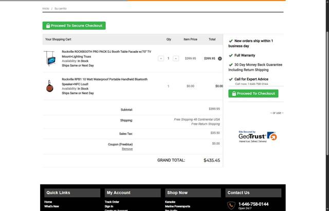
Task: Increase ROCKBOOTH quantity with the plus button
Action: coord(176,58)
